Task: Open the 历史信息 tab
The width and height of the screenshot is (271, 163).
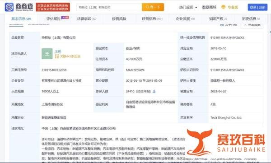Action: coord(251,19)
